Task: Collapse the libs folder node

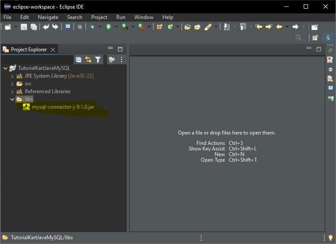Action: point(12,99)
